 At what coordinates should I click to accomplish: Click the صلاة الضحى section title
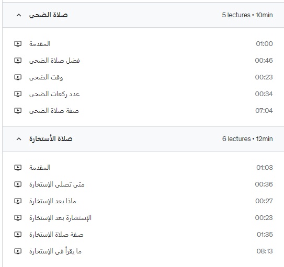pyautogui.click(x=48, y=15)
